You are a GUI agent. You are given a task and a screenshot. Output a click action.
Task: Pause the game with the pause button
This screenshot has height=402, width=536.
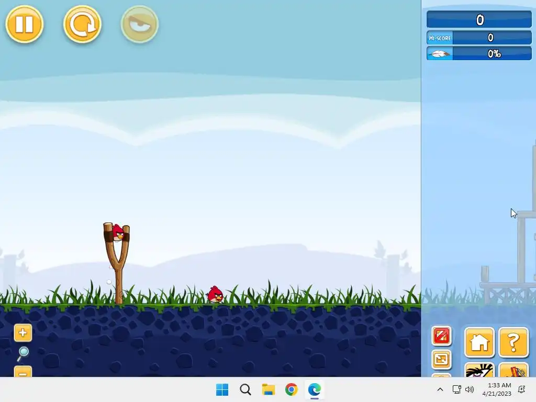[x=24, y=24]
